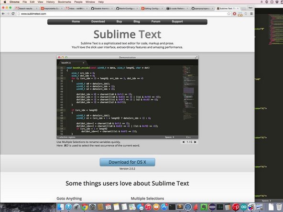
Task: Open the Bookmarks menu
Action: (64, 2)
